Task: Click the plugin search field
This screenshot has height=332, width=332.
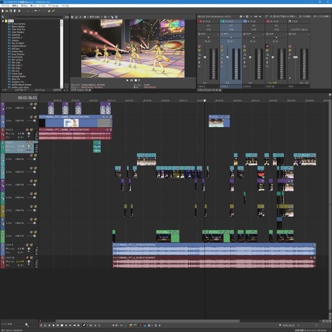Action: (x=33, y=17)
